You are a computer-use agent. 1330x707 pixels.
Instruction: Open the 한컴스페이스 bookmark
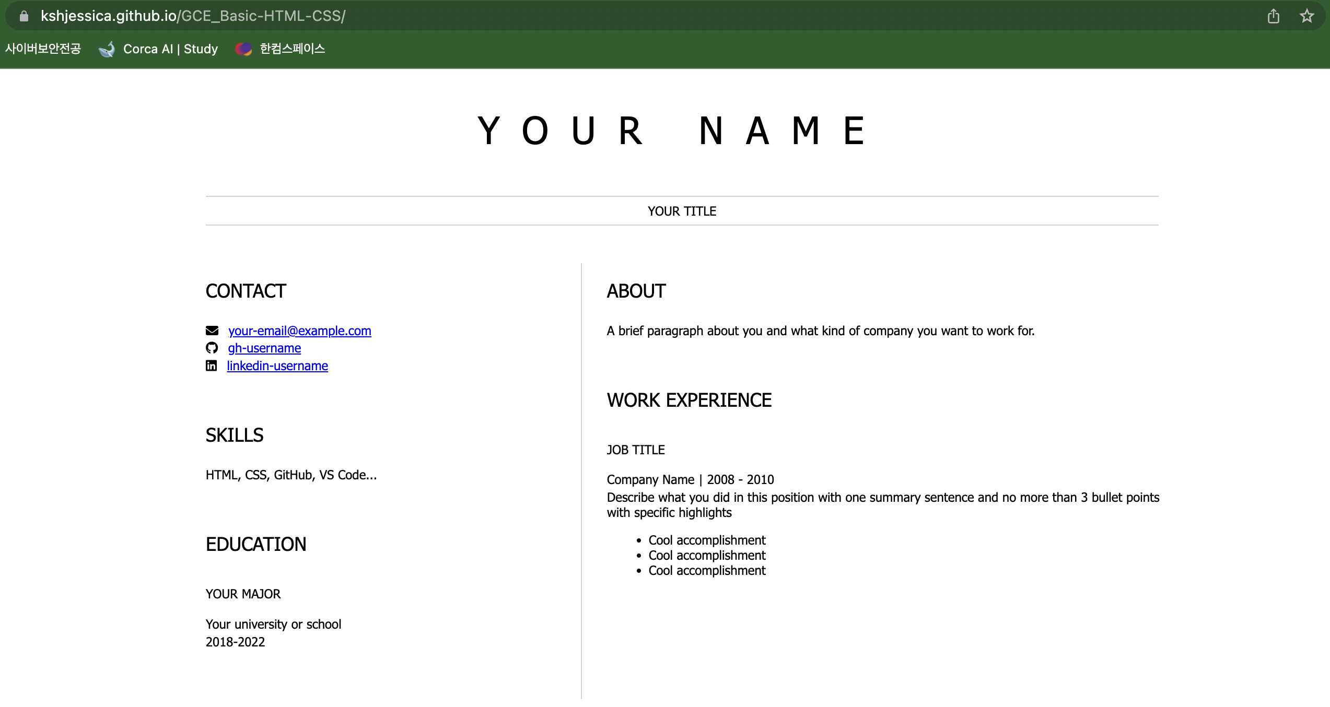292,49
